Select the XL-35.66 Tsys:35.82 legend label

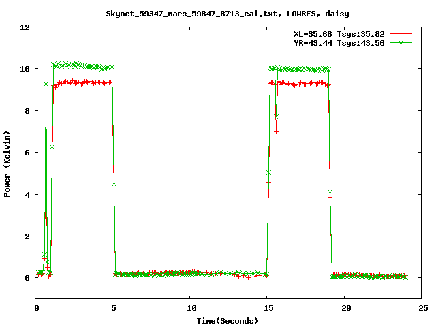[x=339, y=34]
